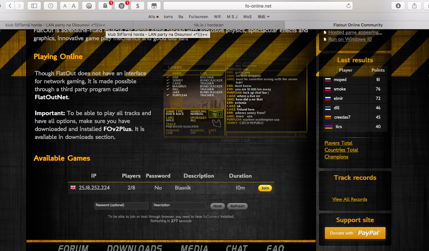The height and width of the screenshot is (251, 429).
Task: Select player name smoke in results
Action: (340, 89)
